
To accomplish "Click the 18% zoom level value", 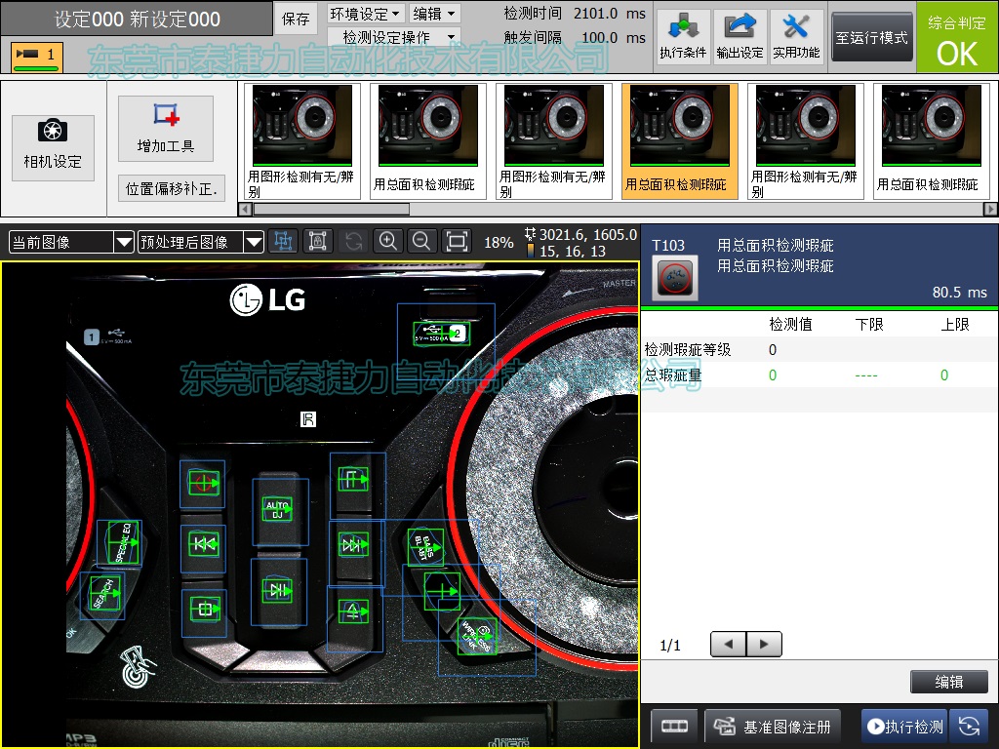I will [499, 243].
